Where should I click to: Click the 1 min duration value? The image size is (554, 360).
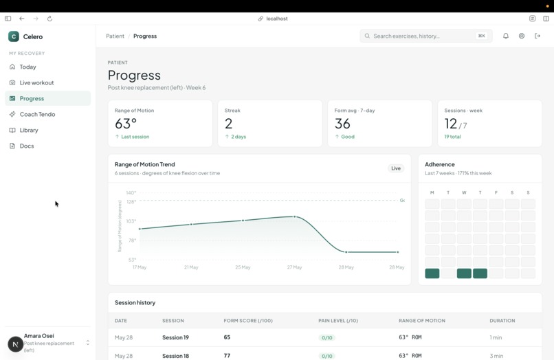point(496,337)
